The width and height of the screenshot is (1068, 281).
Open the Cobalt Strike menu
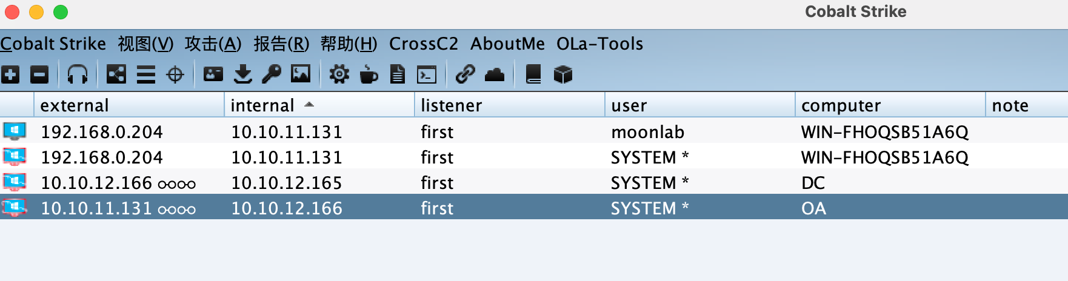pos(53,44)
